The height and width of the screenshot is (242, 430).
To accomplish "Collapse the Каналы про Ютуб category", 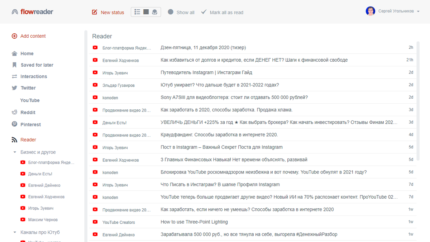I will pyautogui.click(x=15, y=232).
